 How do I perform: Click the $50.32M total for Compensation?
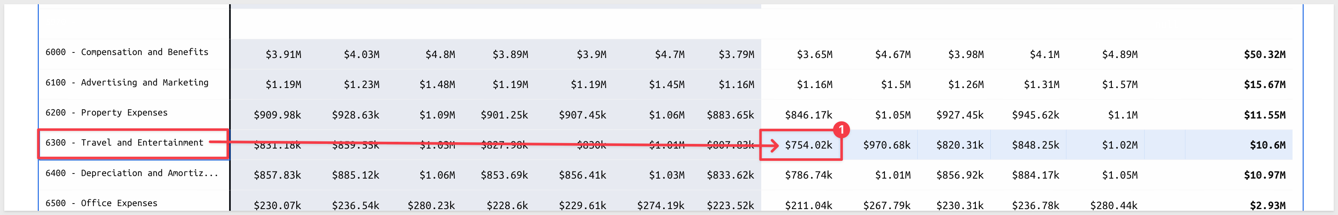pos(1264,55)
